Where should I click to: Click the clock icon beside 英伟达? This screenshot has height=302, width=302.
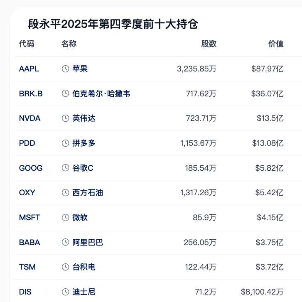(x=65, y=118)
